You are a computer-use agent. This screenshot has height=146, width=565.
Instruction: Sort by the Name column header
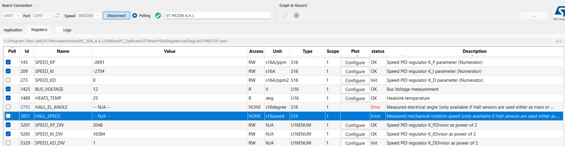click(63, 51)
